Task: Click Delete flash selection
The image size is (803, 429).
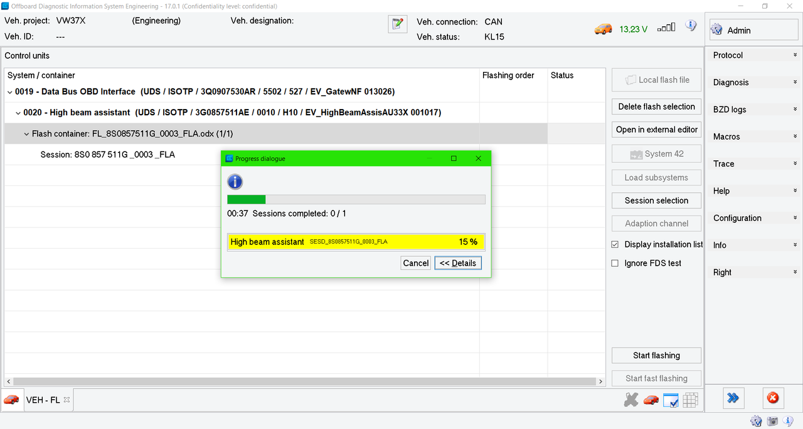Action: coord(657,106)
